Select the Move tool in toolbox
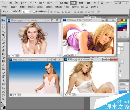 [x=3, y=20]
